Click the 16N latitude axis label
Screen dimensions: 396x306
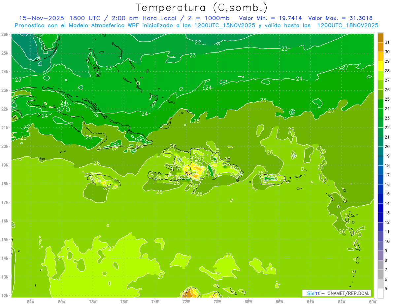[5, 221]
